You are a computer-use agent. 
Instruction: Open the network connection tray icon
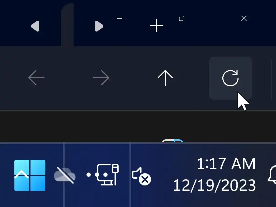coord(108,175)
